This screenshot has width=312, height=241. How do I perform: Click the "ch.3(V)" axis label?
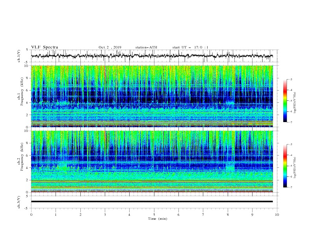pos(19,202)
